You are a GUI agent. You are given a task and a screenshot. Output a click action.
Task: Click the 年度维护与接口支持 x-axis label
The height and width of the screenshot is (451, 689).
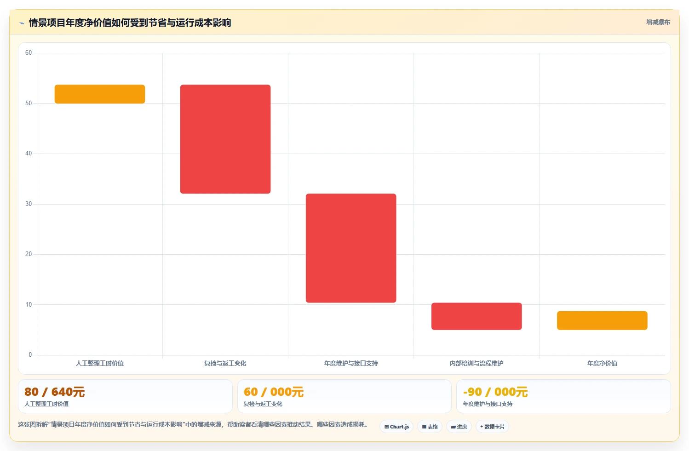[351, 363]
